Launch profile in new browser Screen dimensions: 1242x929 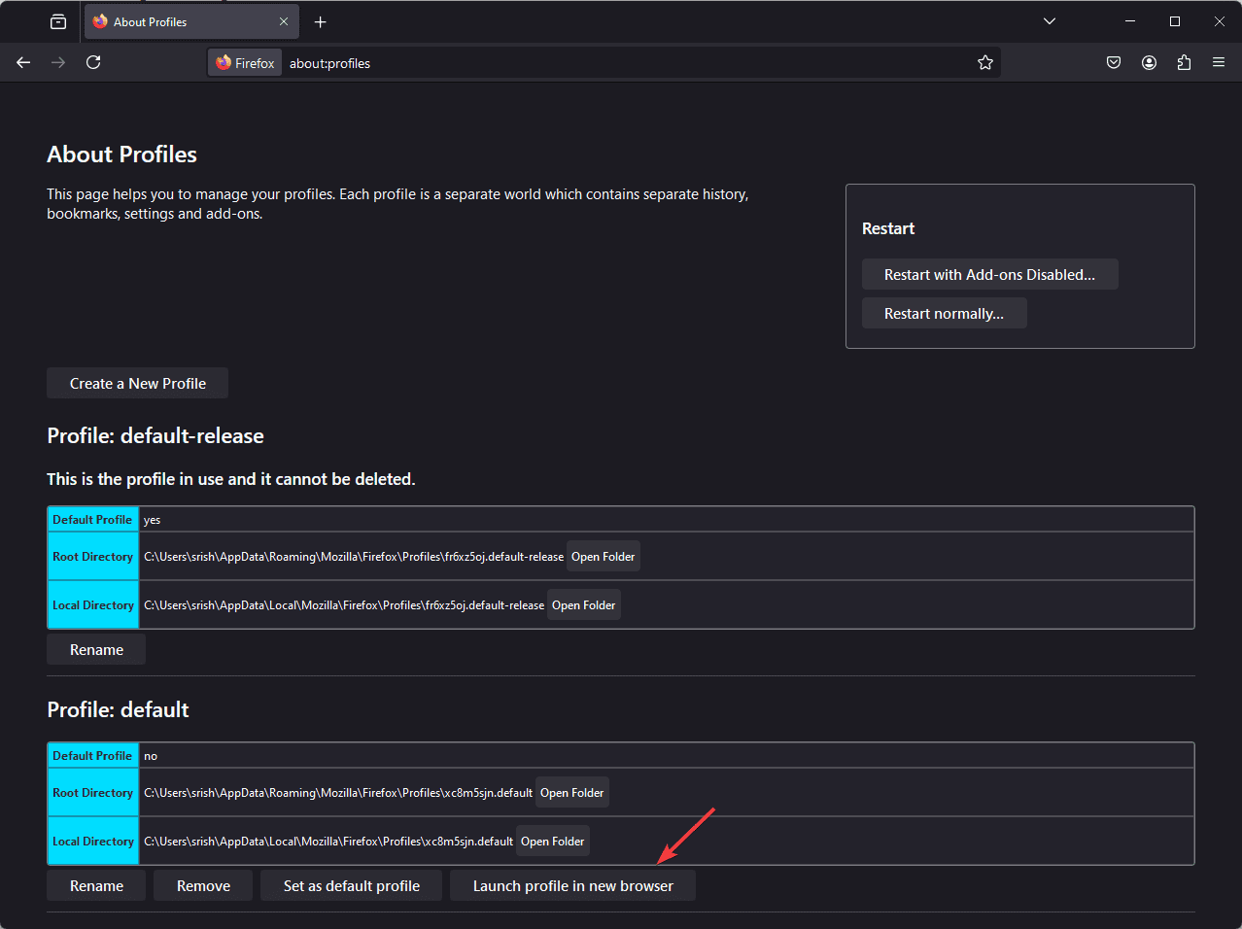pyautogui.click(x=572, y=886)
